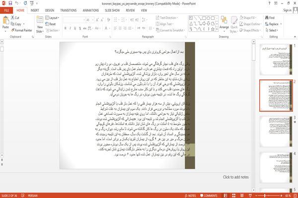The image size is (298, 198).
Task: Open the font size dropdown
Action: (93, 20)
